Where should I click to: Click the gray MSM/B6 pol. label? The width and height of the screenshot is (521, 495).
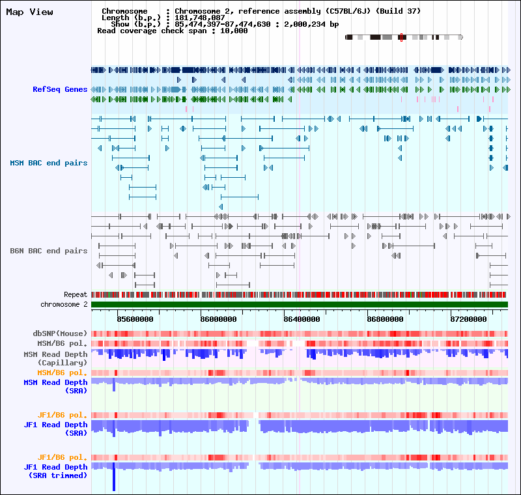(x=62, y=343)
